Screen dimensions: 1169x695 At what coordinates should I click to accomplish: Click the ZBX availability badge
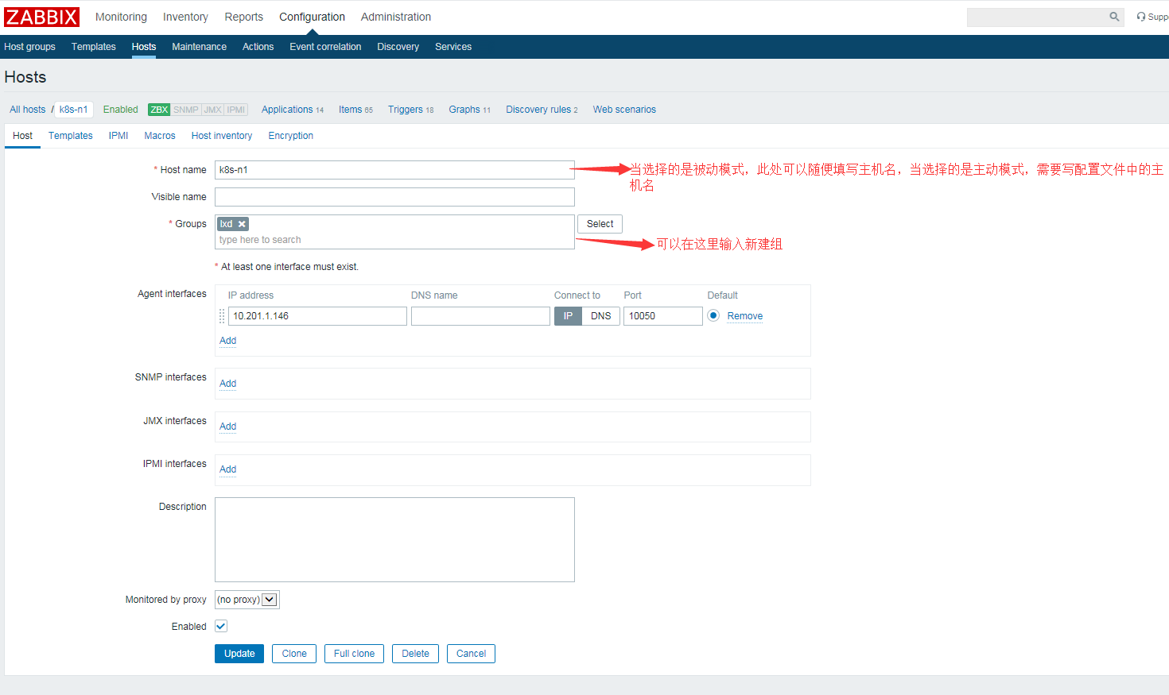click(x=159, y=110)
